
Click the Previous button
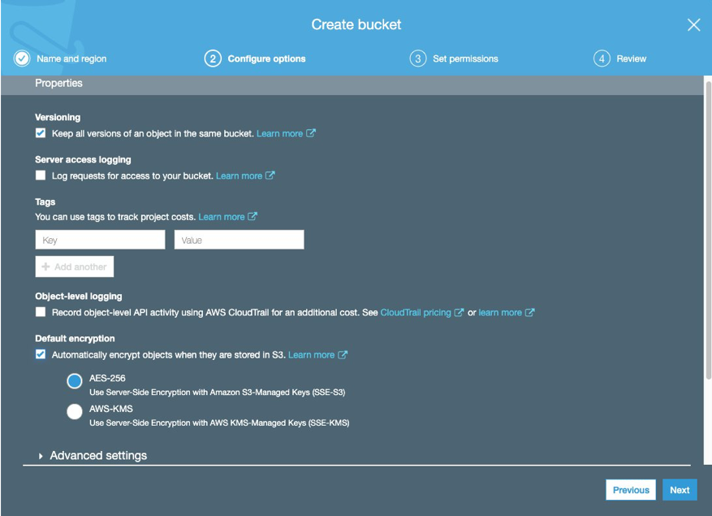(x=631, y=490)
